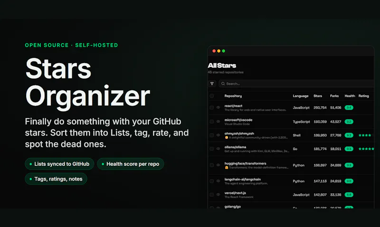This screenshot has height=227, width=380.
Task: Tick the select-all checkbox in the table header
Action: 212,96
